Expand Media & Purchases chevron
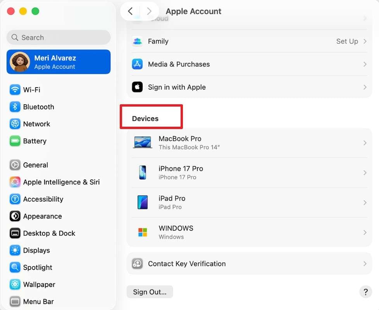379x310 pixels. 365,64
